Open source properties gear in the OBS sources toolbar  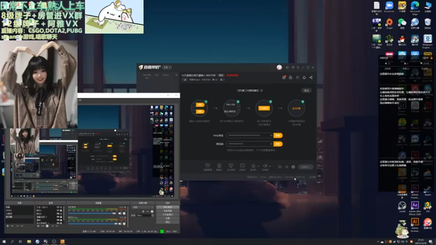pos(47,226)
